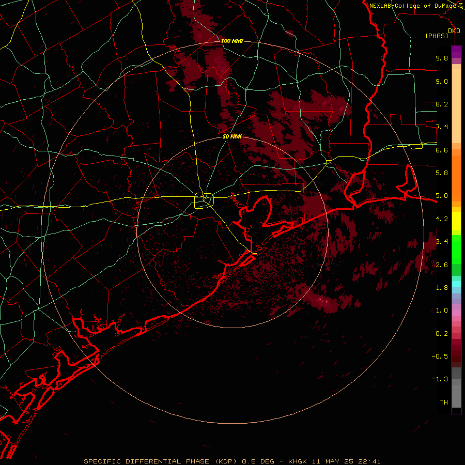Click the 1.0 scale value
Viewport: 465px width, 465px height.
(442, 311)
